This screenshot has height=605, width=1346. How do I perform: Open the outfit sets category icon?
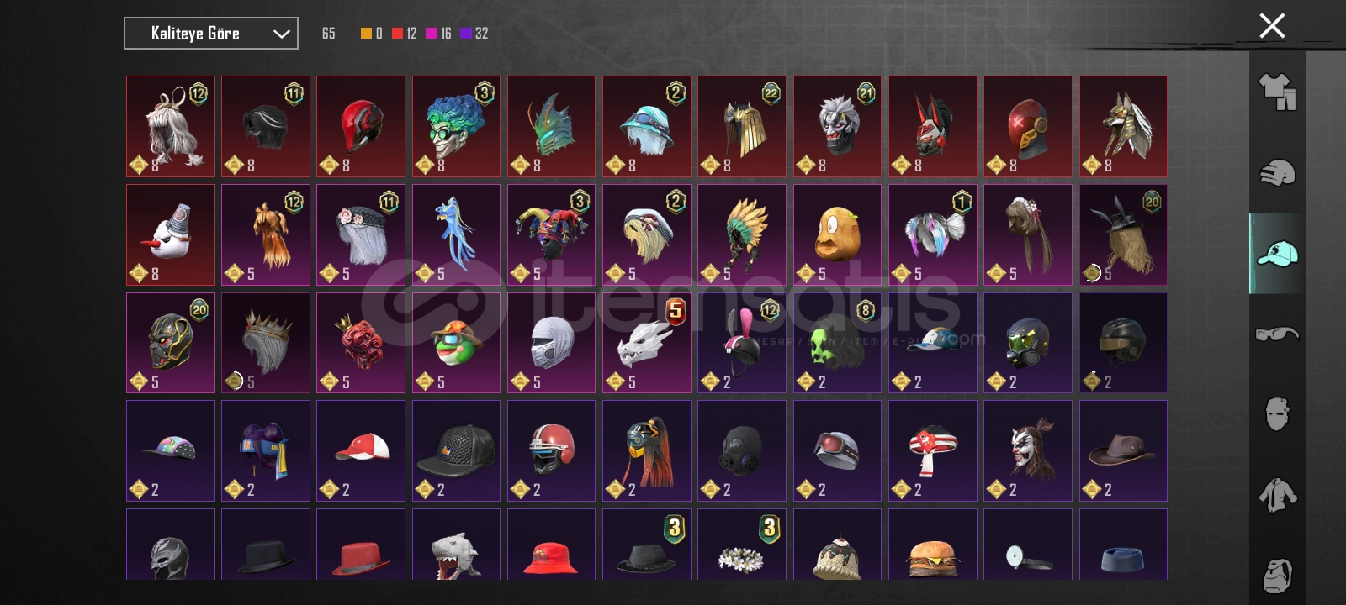point(1277,92)
